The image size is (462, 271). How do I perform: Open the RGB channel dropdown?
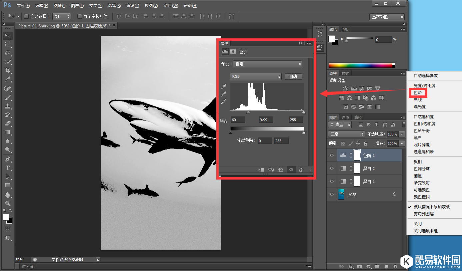[256, 76]
